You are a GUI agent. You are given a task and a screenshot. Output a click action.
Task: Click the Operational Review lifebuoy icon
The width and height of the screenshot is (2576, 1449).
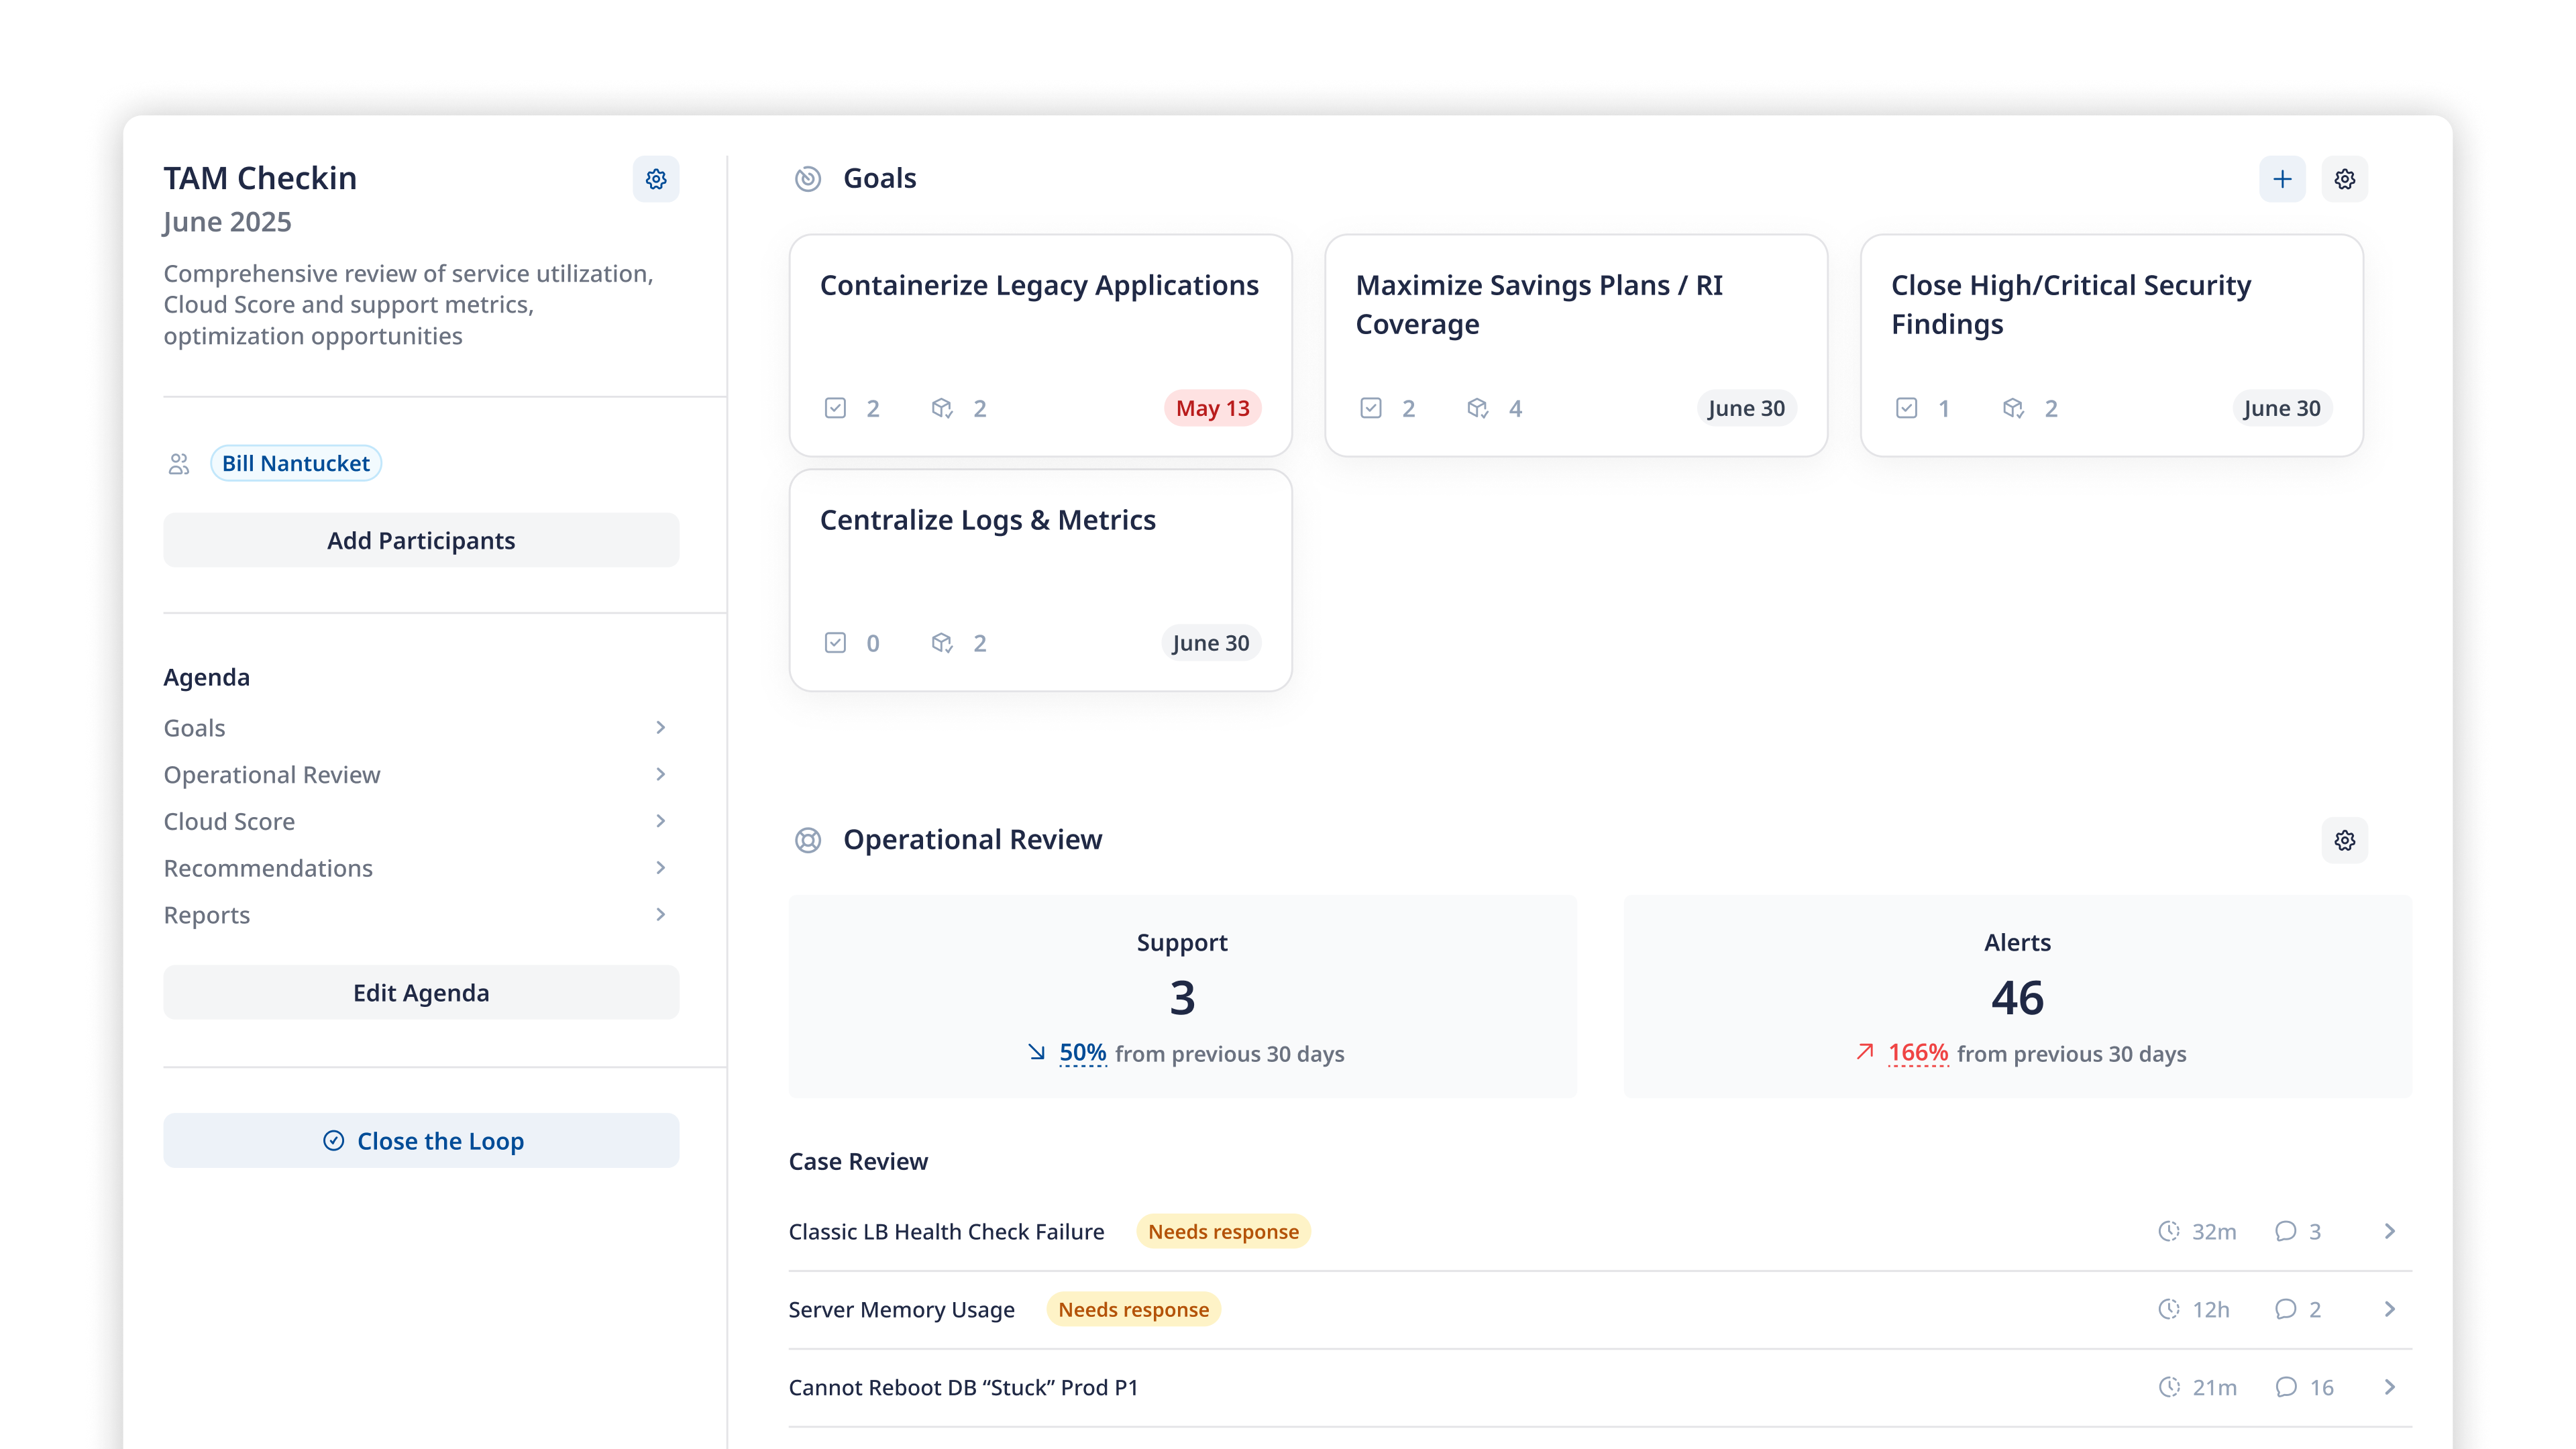click(807, 840)
